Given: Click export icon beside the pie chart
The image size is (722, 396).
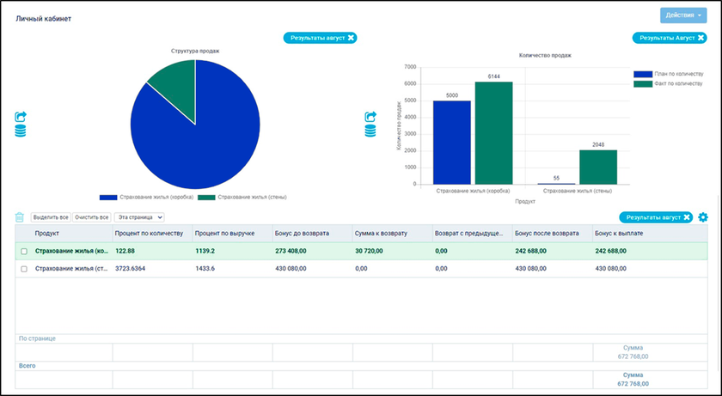Looking at the screenshot, I should coord(21,117).
